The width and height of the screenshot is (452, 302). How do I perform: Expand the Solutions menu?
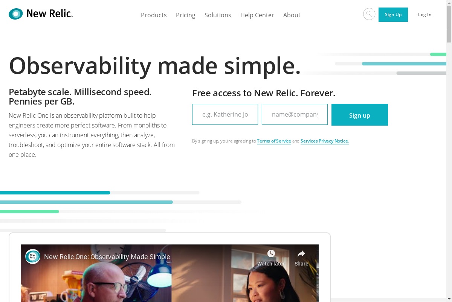(218, 15)
